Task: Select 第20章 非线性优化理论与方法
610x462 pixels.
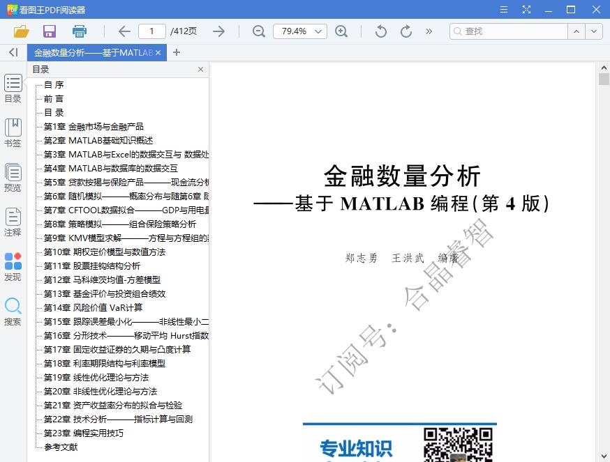Action: pos(101,392)
